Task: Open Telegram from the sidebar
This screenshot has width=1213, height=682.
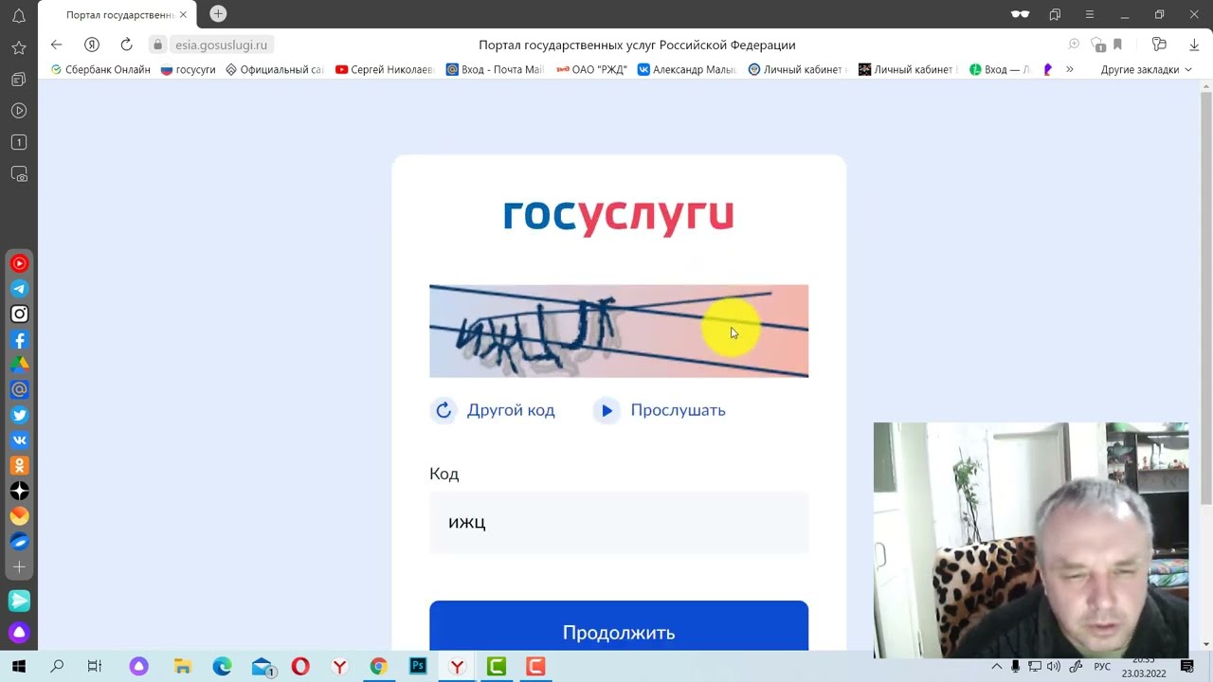Action: 19,289
